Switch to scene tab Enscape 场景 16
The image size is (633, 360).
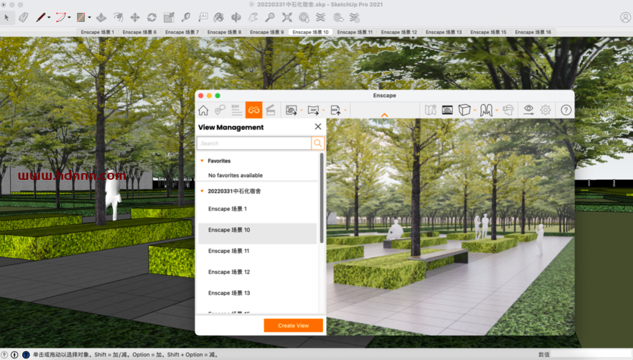[x=533, y=32]
